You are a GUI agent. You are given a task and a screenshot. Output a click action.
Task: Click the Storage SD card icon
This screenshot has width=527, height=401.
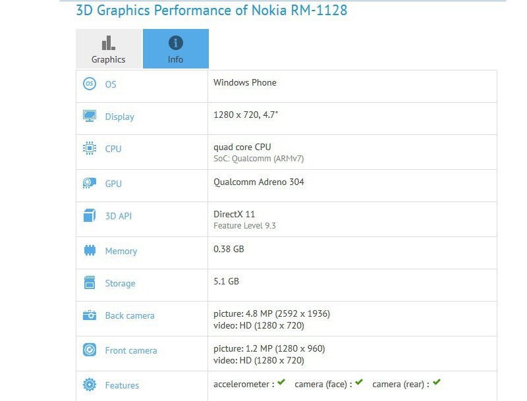90,282
